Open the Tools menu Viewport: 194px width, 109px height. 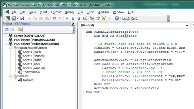point(91,12)
